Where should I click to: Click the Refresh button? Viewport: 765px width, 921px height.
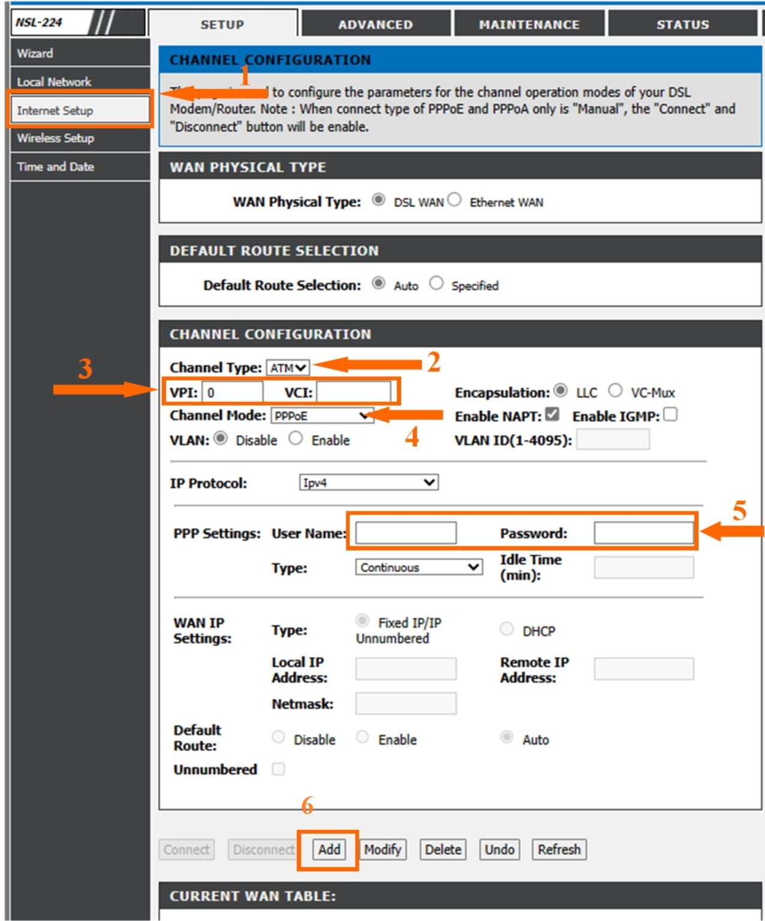559,850
